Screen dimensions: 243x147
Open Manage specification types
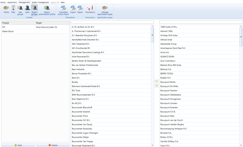tap(105, 10)
